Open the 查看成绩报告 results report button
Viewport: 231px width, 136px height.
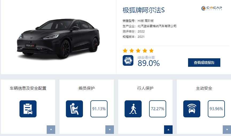[204, 63]
